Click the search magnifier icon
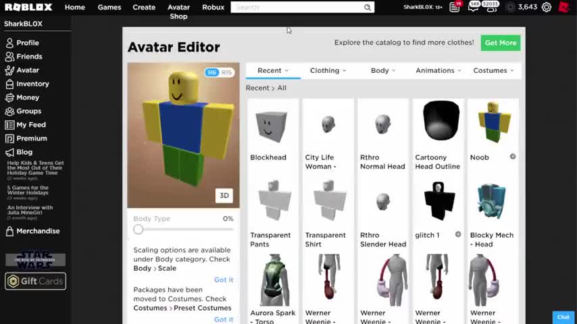Image resolution: width=577 pixels, height=324 pixels. (x=368, y=7)
